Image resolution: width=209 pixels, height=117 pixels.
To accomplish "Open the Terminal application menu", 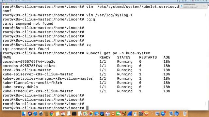I will 7,1.
